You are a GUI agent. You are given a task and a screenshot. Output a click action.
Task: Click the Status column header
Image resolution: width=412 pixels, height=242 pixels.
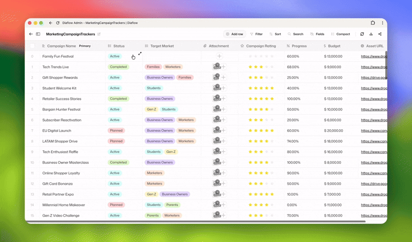(x=118, y=46)
